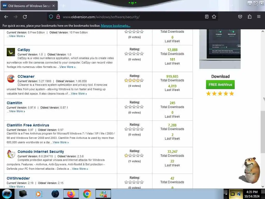Rate CCleaner using its star rating
Viewport: 265px width, 199px height.
pos(134,80)
